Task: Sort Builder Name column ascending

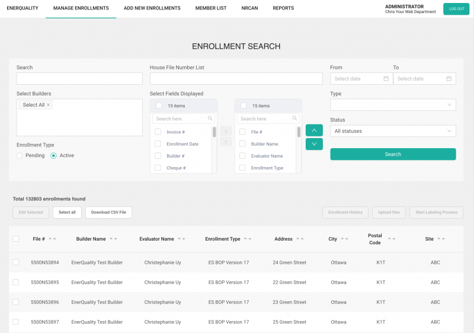Action: pyautogui.click(x=111, y=239)
